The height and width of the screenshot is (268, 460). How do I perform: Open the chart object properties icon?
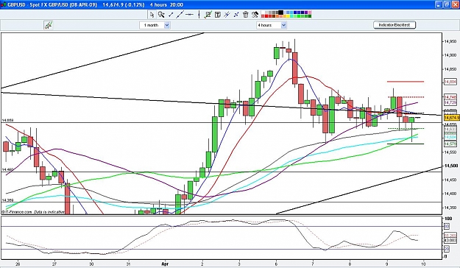tap(208, 15)
